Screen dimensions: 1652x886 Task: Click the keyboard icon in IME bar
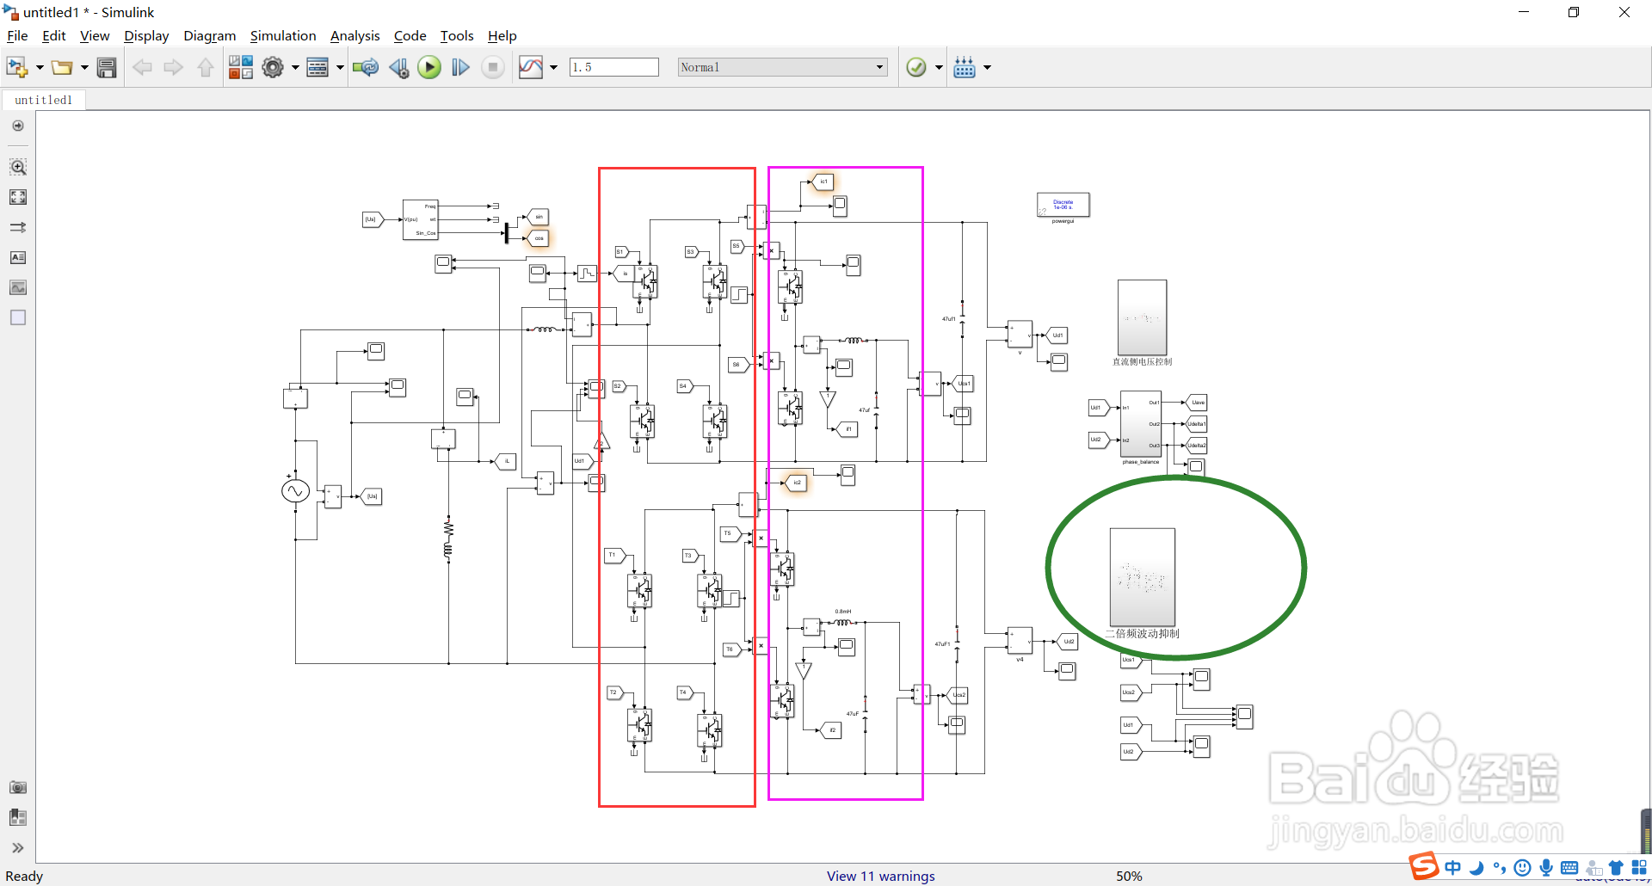pyautogui.click(x=1569, y=867)
